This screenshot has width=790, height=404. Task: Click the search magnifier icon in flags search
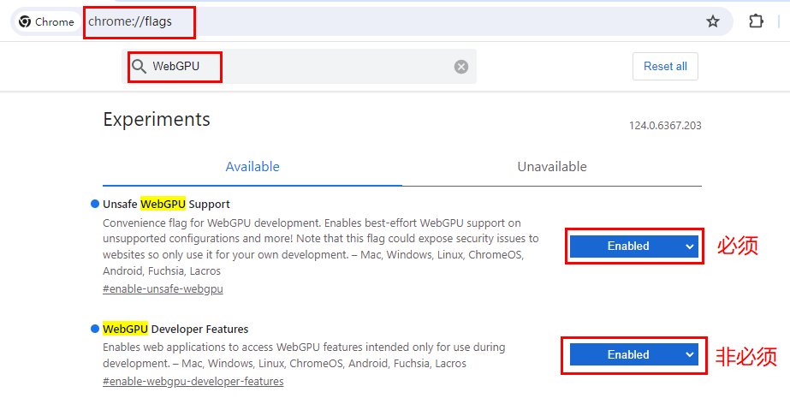139,67
